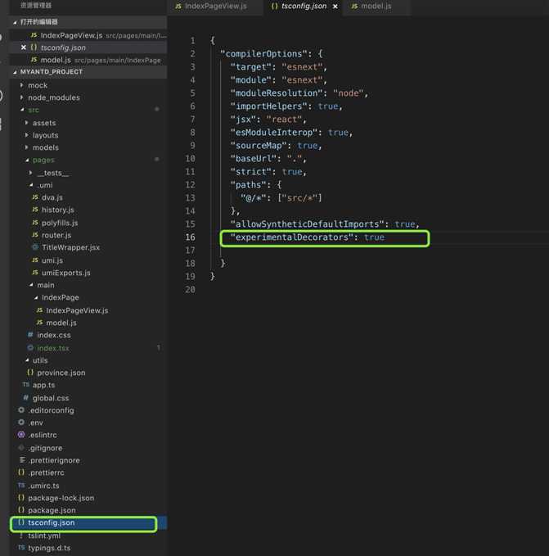Screen dimensions: 549x556
Task: Collapse the utils folder arrow
Action: pyautogui.click(x=27, y=360)
